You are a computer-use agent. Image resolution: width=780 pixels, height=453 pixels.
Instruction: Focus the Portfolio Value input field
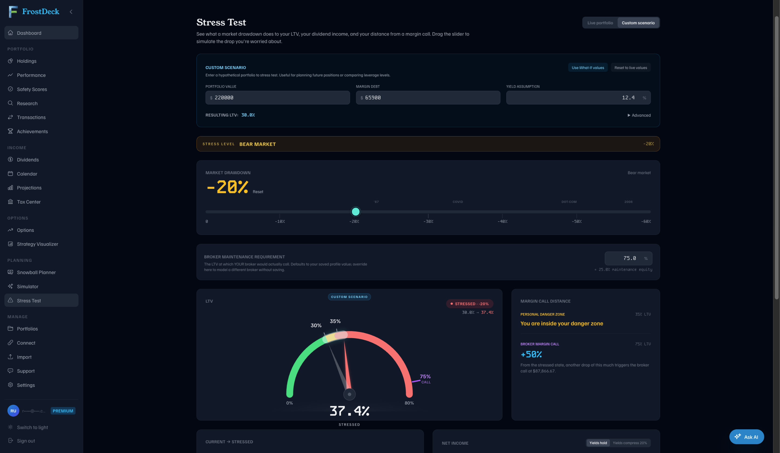point(277,98)
